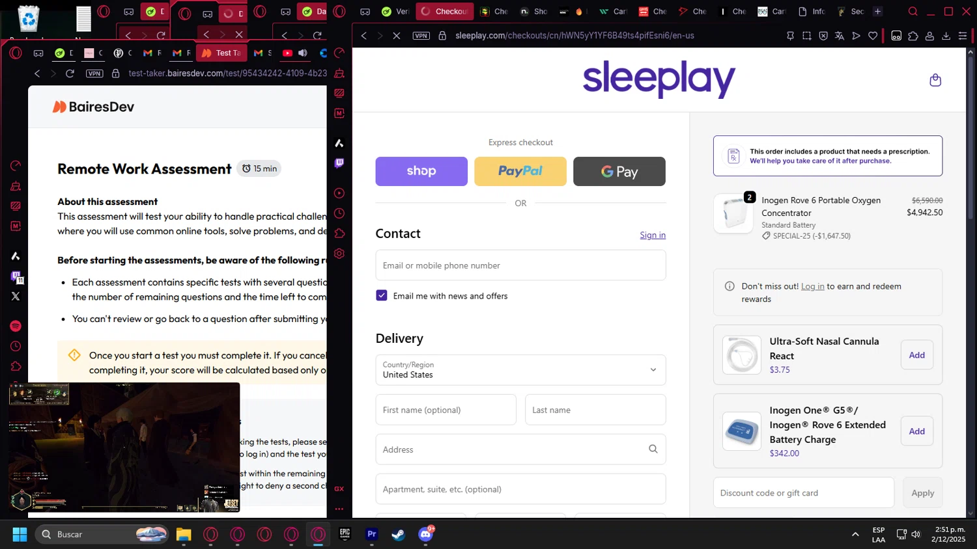This screenshot has width=977, height=549.
Task: Uncheck Email me with news and offers
Action: coord(382,295)
